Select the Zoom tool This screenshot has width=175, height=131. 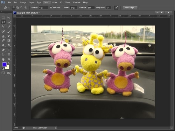pos(9,59)
